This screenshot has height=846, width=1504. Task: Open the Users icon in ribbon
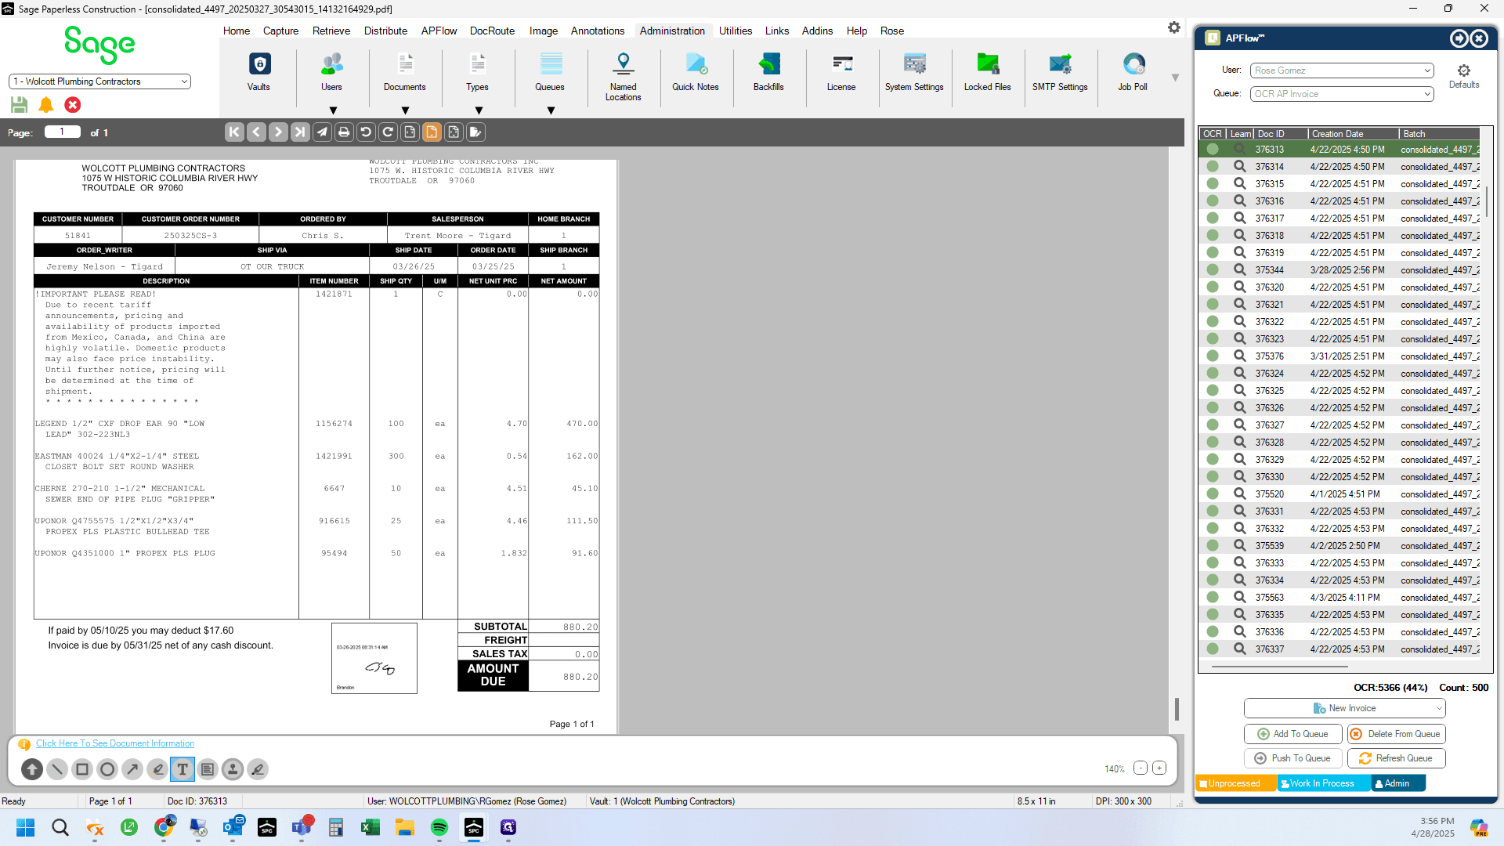coord(331,71)
